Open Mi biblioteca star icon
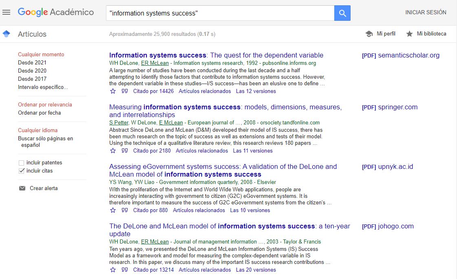Viewport: 457px width, 279px height. 409,34
